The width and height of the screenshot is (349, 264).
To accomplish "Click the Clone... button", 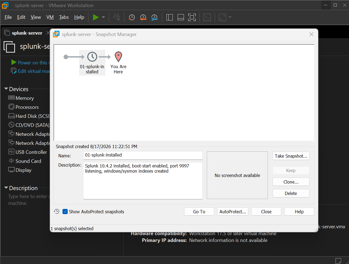I will (291, 182).
